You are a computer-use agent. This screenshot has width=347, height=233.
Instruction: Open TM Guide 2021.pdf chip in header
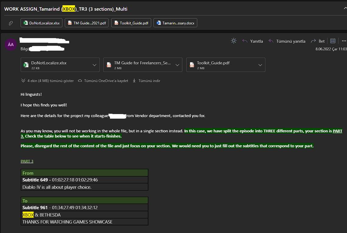87,23
